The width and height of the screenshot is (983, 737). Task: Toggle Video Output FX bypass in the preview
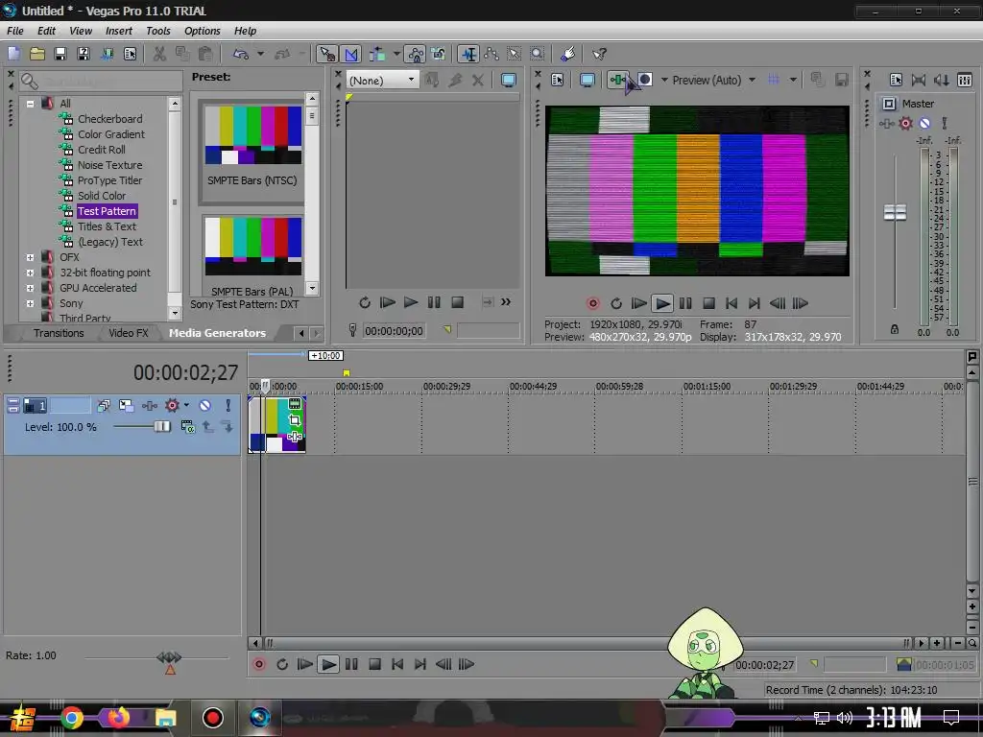pyautogui.click(x=617, y=80)
